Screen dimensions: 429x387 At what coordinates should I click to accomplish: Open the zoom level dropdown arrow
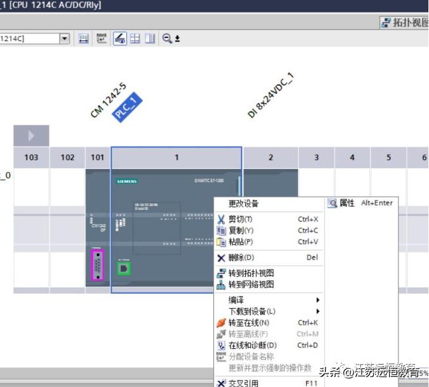178,39
